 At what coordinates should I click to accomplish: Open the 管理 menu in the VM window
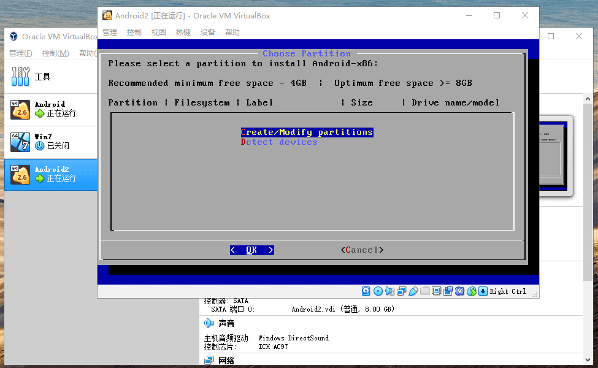[110, 33]
